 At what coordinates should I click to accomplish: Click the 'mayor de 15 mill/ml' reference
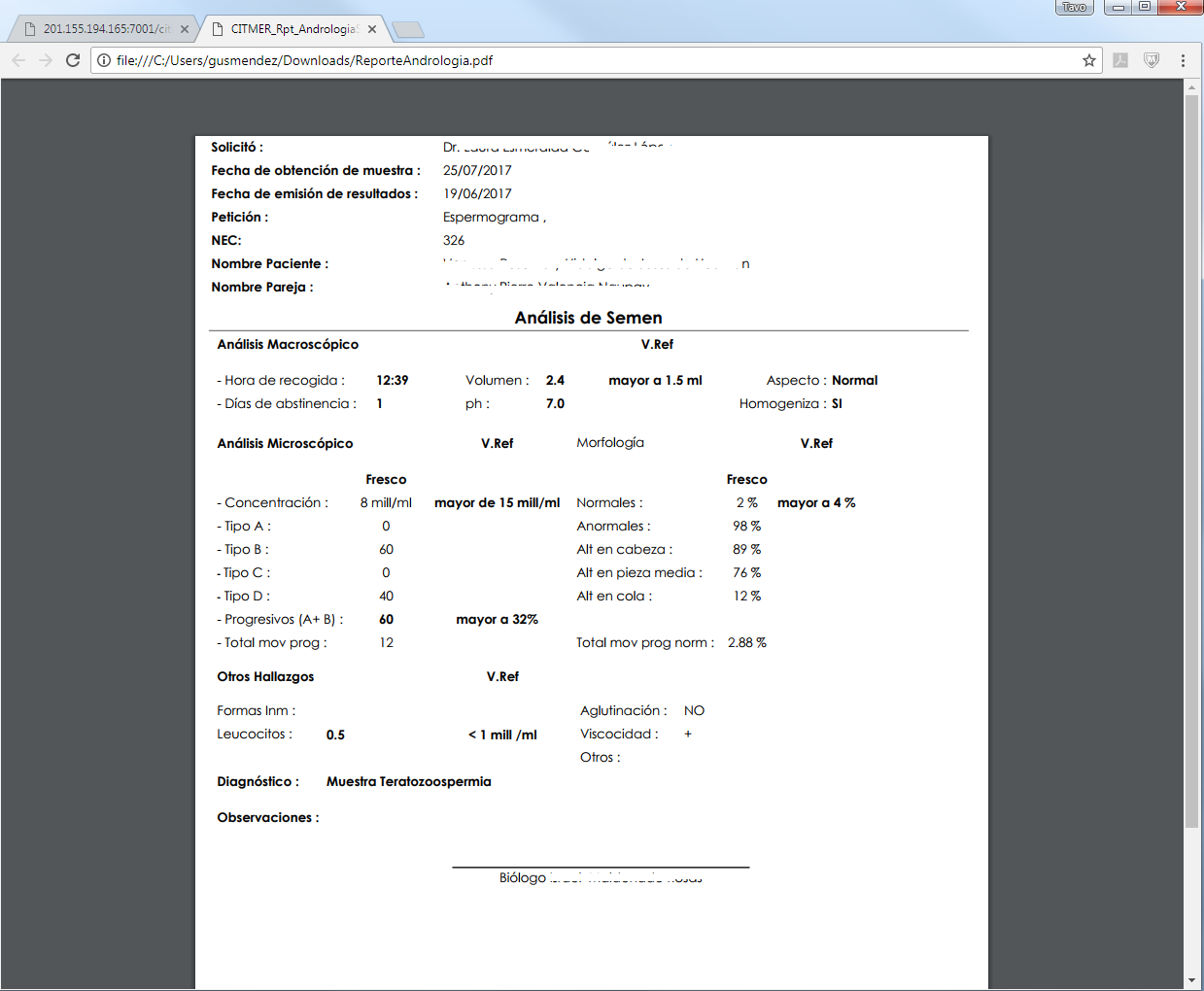point(497,502)
